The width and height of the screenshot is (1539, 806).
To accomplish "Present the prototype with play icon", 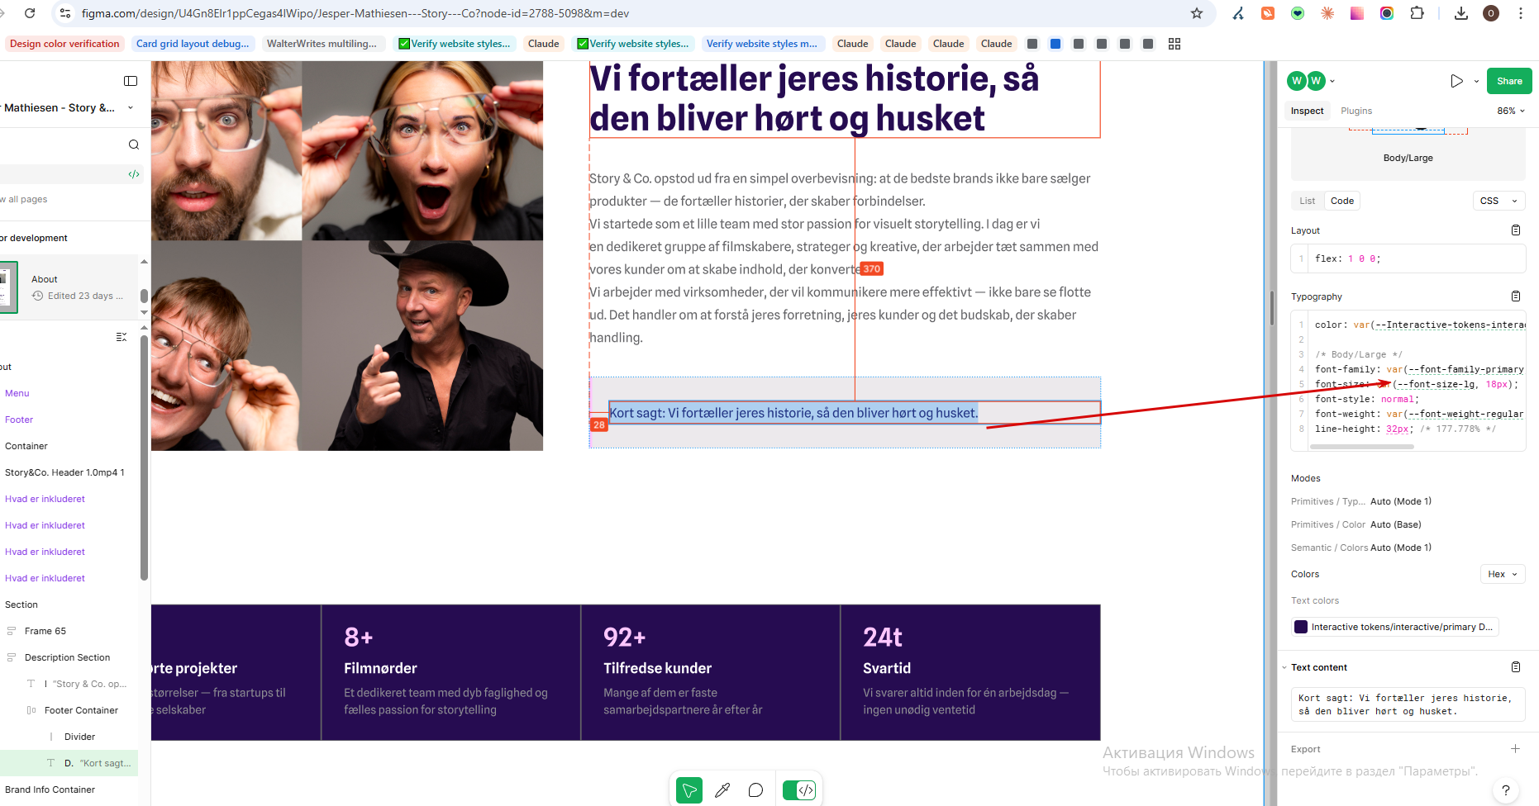I will pos(1456,81).
